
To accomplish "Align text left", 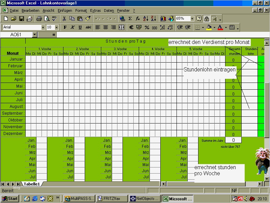I will coord(98,27).
